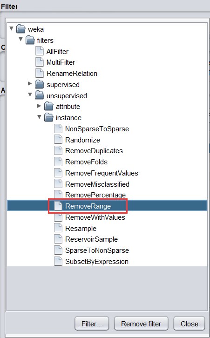This screenshot has height=338, width=210.
Task: Click the RemoveDuplicates file icon
Action: 58,151
